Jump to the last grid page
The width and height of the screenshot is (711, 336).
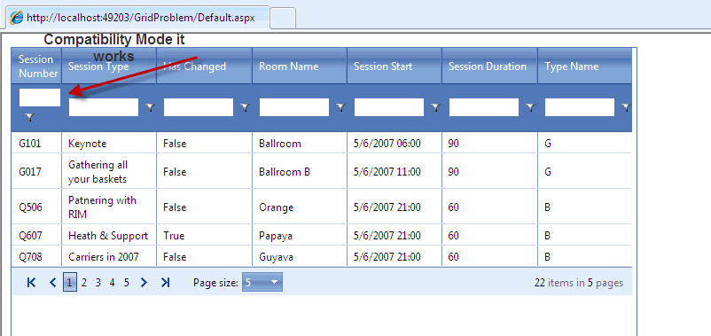166,283
